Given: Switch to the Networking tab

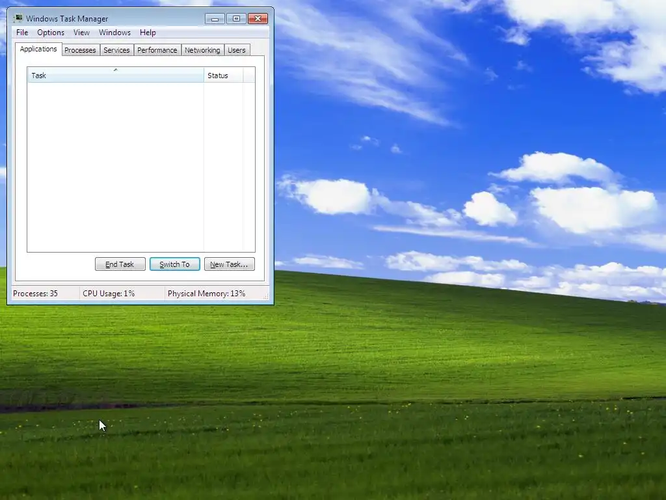Looking at the screenshot, I should (x=203, y=50).
